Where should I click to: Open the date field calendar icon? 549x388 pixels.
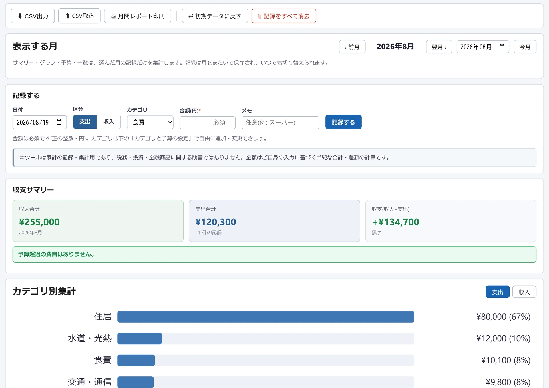pyautogui.click(x=59, y=122)
